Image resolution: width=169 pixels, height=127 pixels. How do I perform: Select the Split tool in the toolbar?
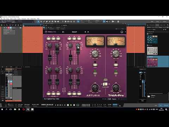(44, 22)
